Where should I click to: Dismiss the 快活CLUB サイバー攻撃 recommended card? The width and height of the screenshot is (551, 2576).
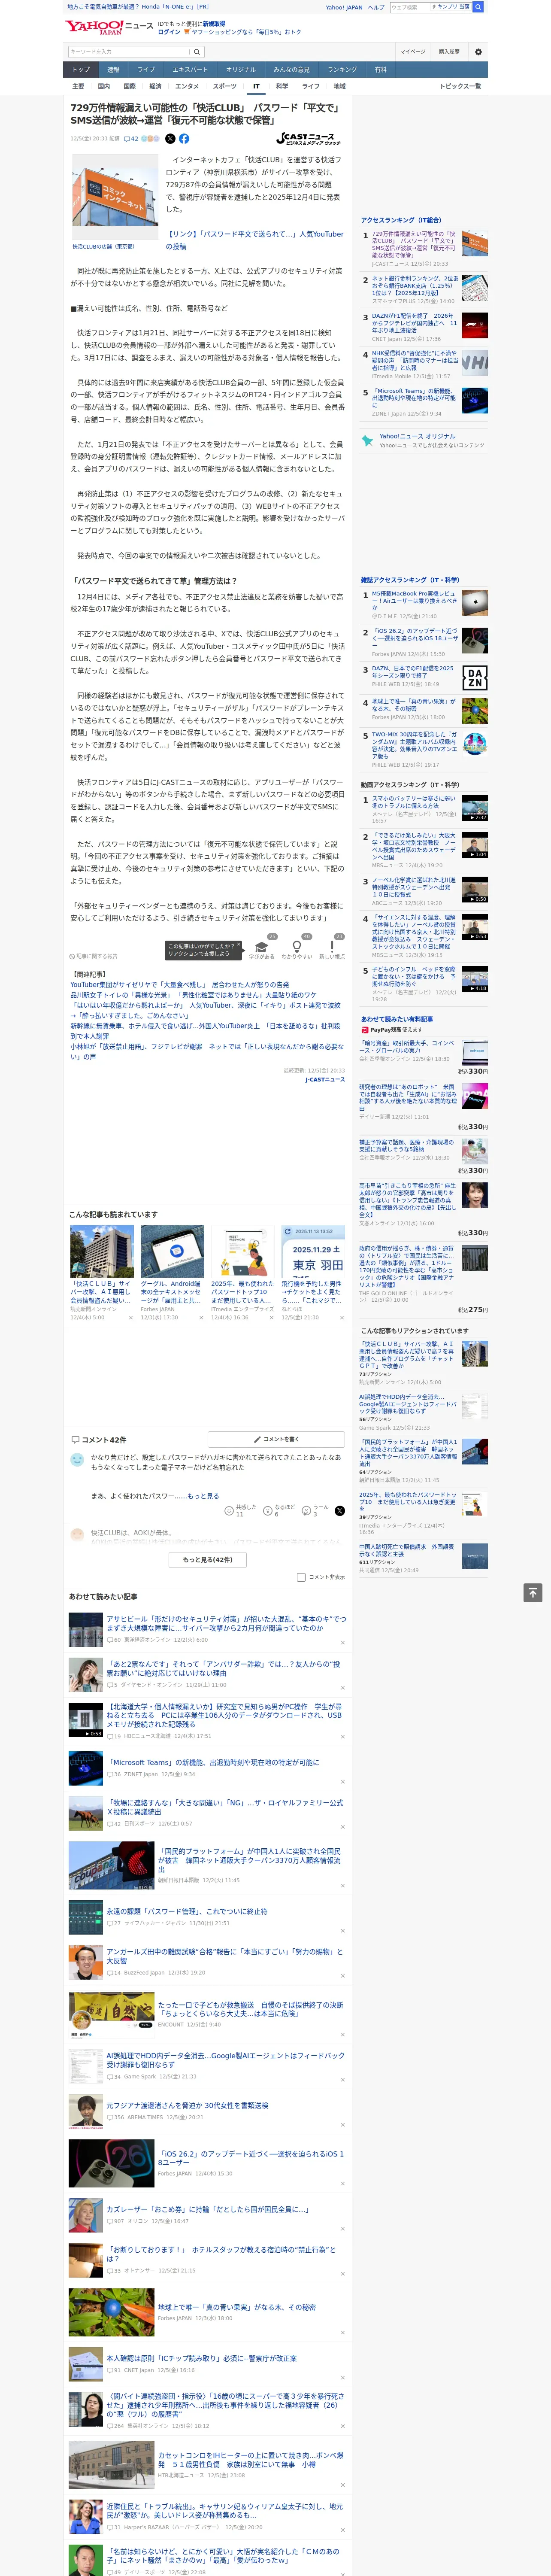pos(131,1317)
